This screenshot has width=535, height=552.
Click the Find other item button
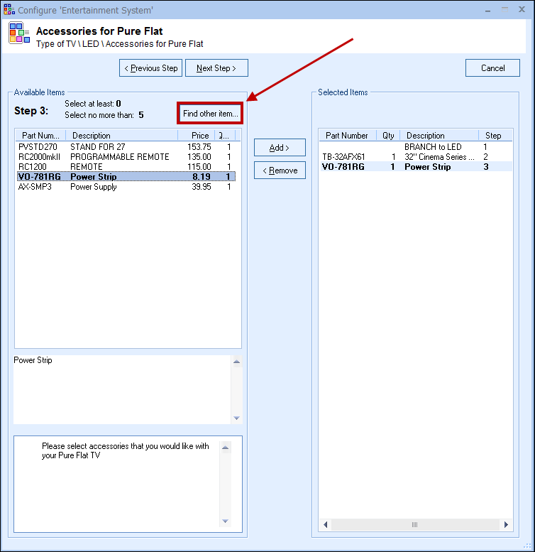(210, 114)
